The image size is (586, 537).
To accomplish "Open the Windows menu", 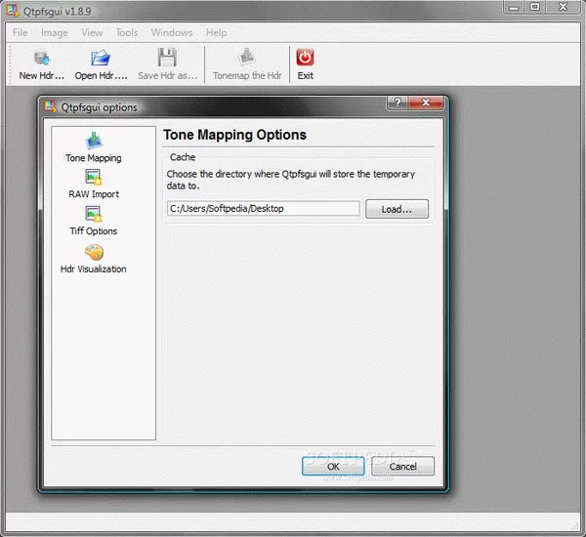I will coord(171,32).
